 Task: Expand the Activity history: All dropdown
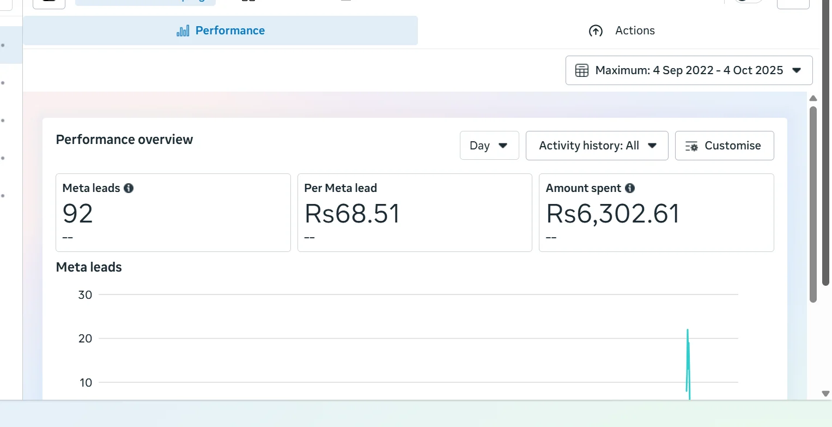[x=597, y=146]
